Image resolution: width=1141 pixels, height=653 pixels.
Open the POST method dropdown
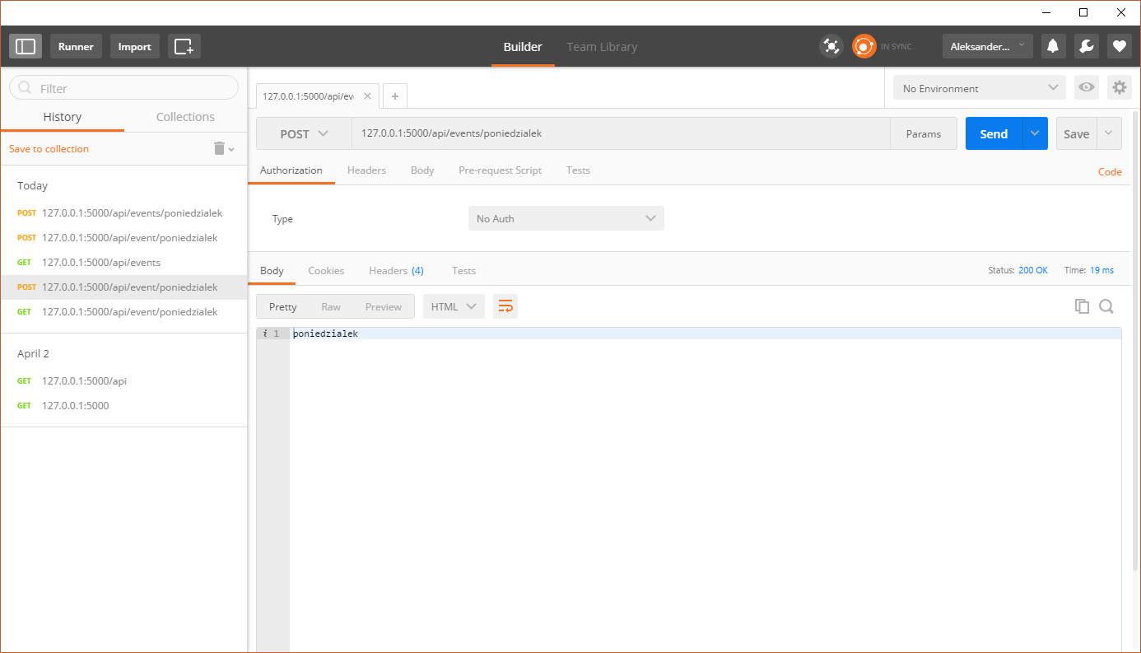coord(304,134)
